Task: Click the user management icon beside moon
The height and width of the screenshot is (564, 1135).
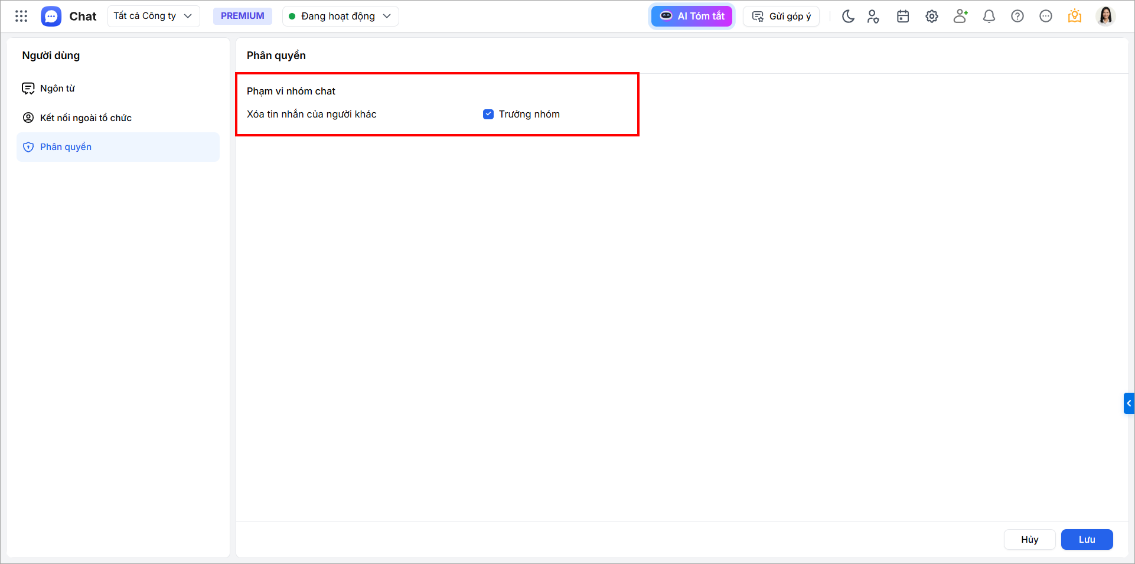Action: pyautogui.click(x=873, y=16)
